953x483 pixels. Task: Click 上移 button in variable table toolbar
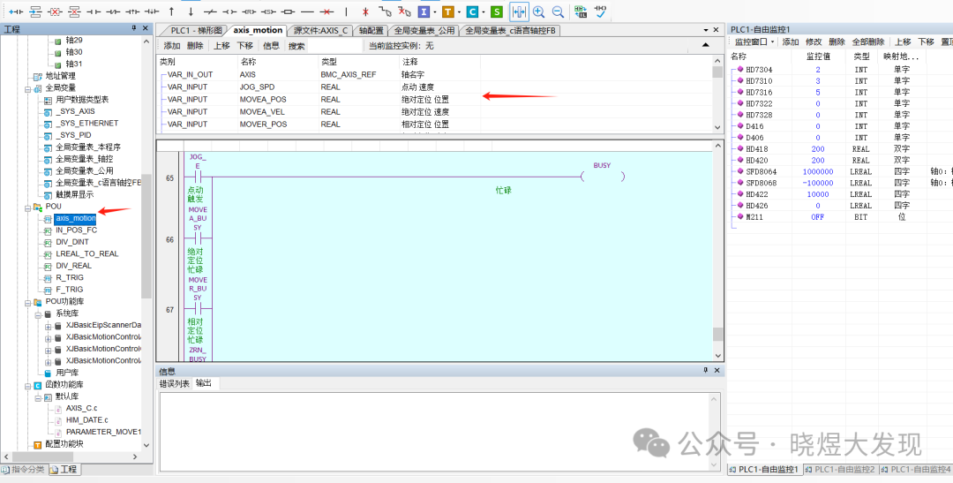[221, 46]
